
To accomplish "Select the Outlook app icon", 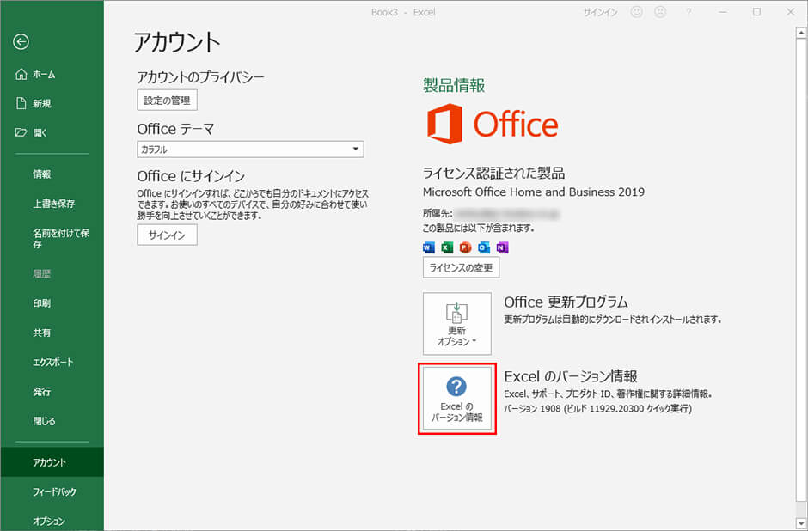I will point(483,247).
